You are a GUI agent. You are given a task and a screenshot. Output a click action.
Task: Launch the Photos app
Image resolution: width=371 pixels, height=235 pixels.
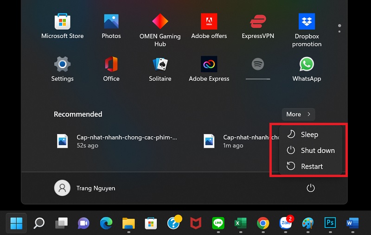pos(111,26)
